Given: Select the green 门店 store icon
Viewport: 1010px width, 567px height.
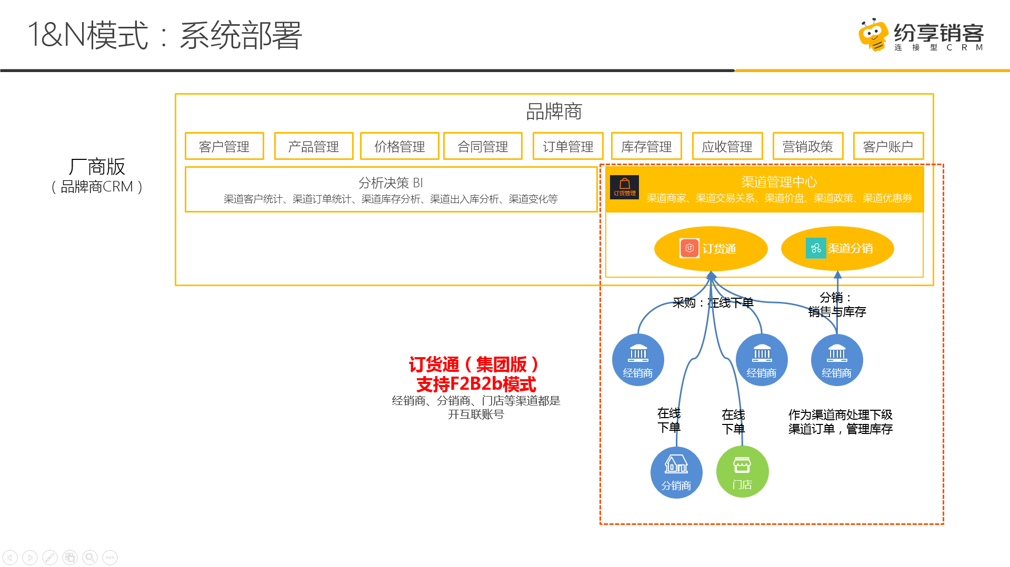Looking at the screenshot, I should click(x=742, y=472).
